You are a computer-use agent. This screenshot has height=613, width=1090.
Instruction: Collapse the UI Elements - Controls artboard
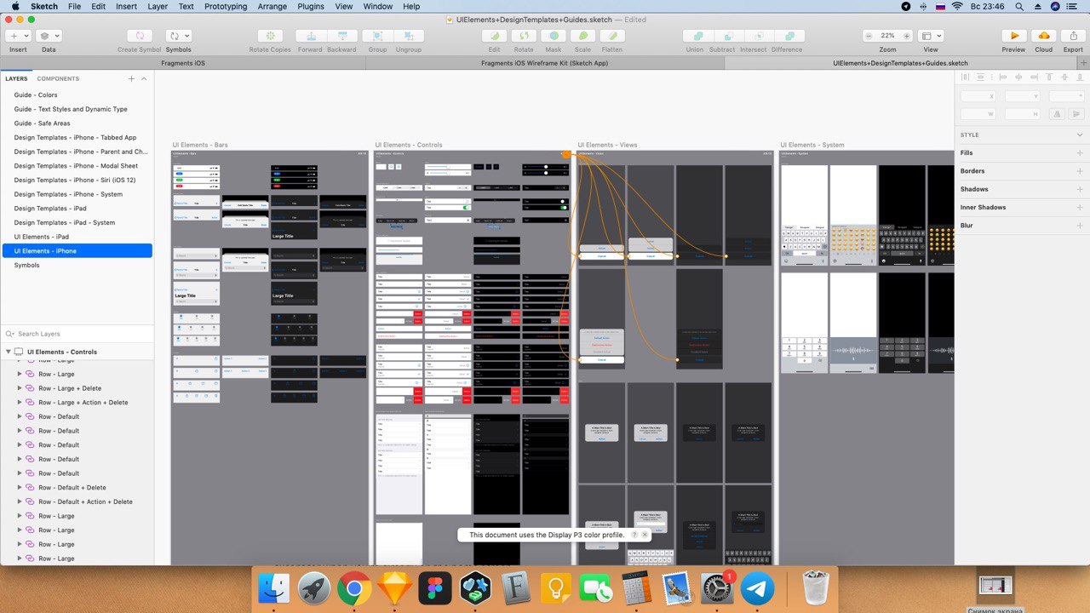9,352
